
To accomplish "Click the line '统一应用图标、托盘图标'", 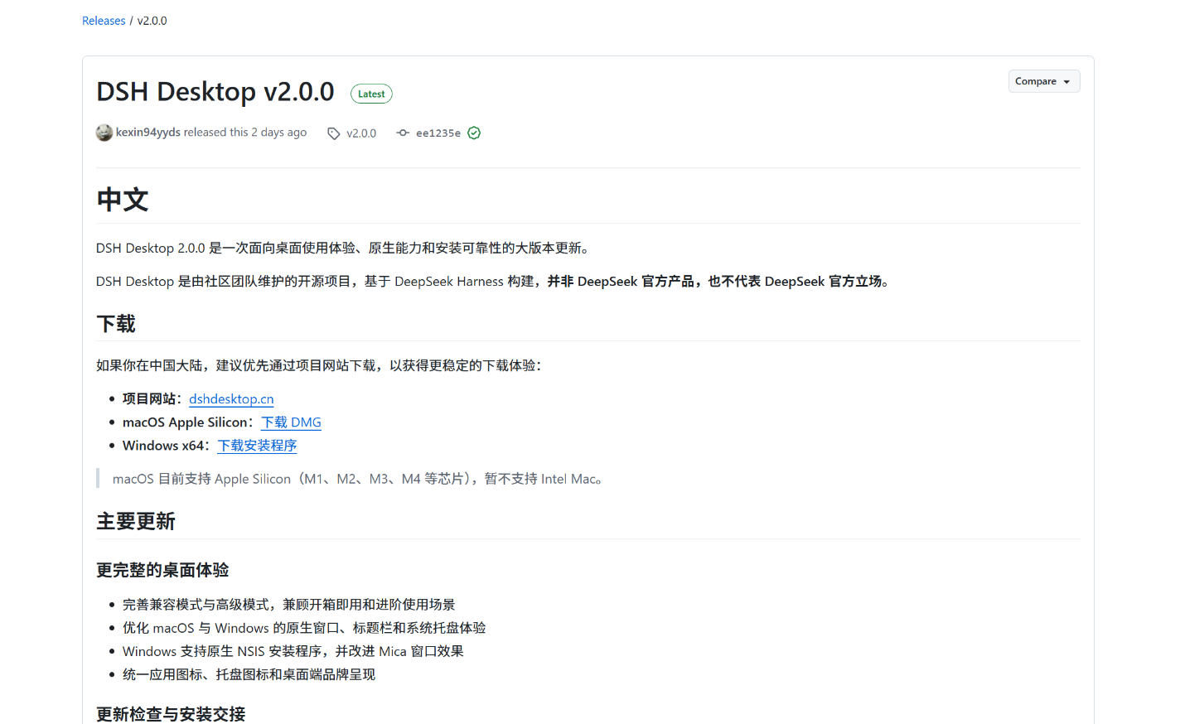I will [249, 674].
